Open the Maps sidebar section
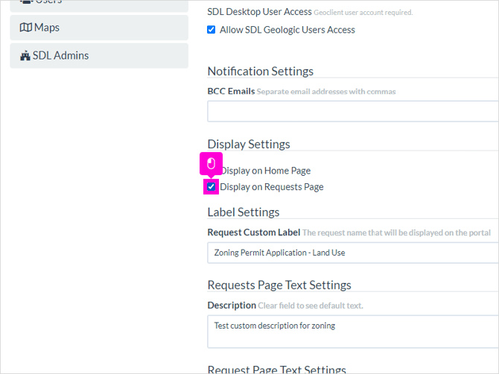The width and height of the screenshot is (499, 374). point(99,28)
